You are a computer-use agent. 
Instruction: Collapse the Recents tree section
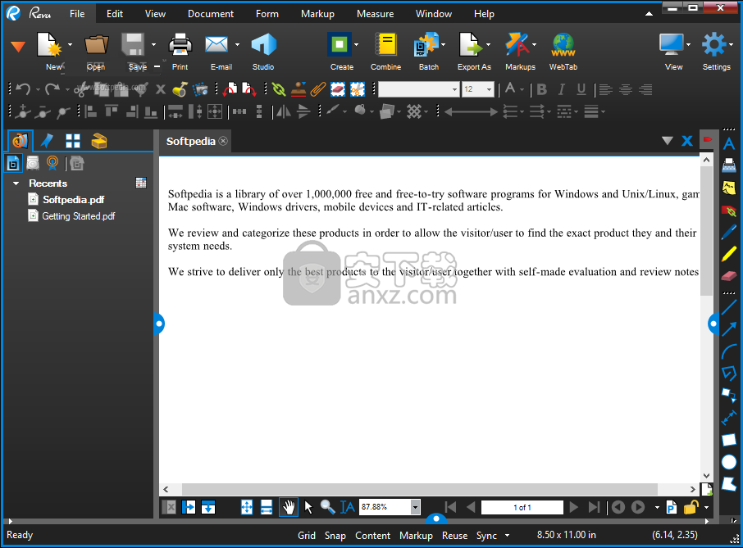[16, 183]
